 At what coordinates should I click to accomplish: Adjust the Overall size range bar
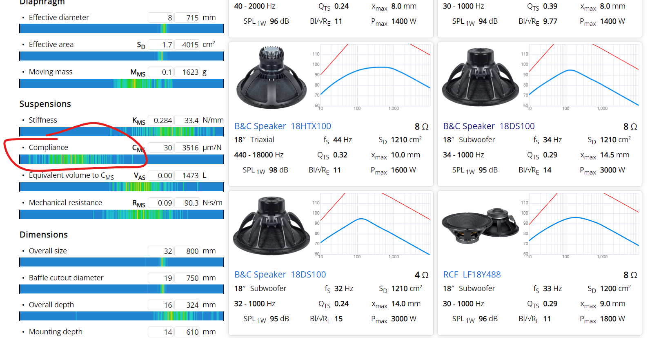122,262
